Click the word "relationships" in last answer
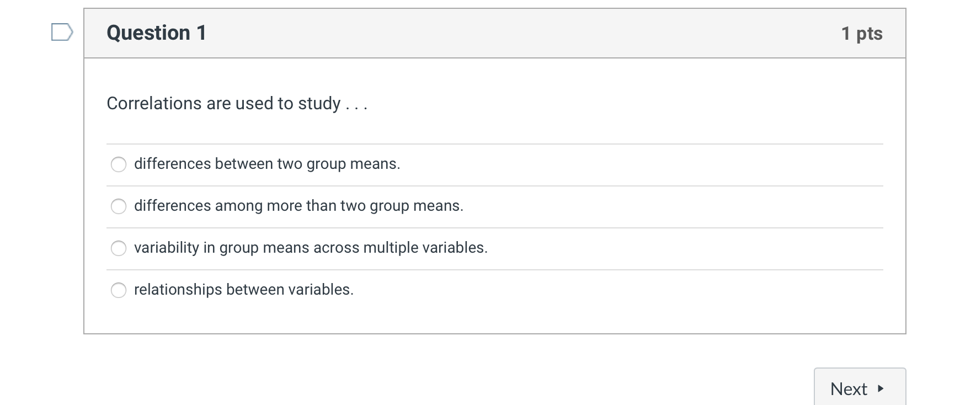The image size is (976, 405). tap(178, 290)
